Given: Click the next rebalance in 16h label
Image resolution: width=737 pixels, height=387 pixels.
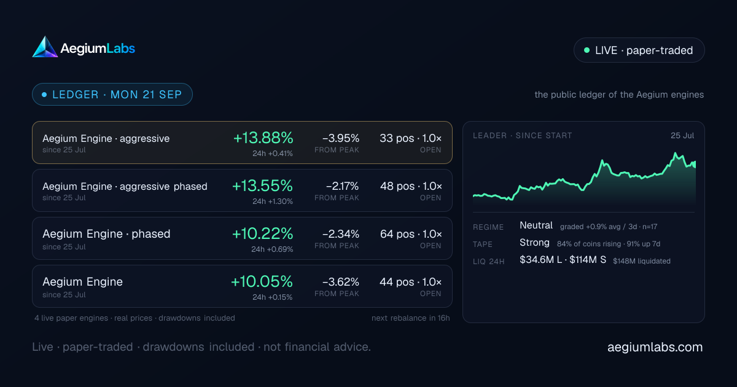Looking at the screenshot, I should tap(410, 318).
